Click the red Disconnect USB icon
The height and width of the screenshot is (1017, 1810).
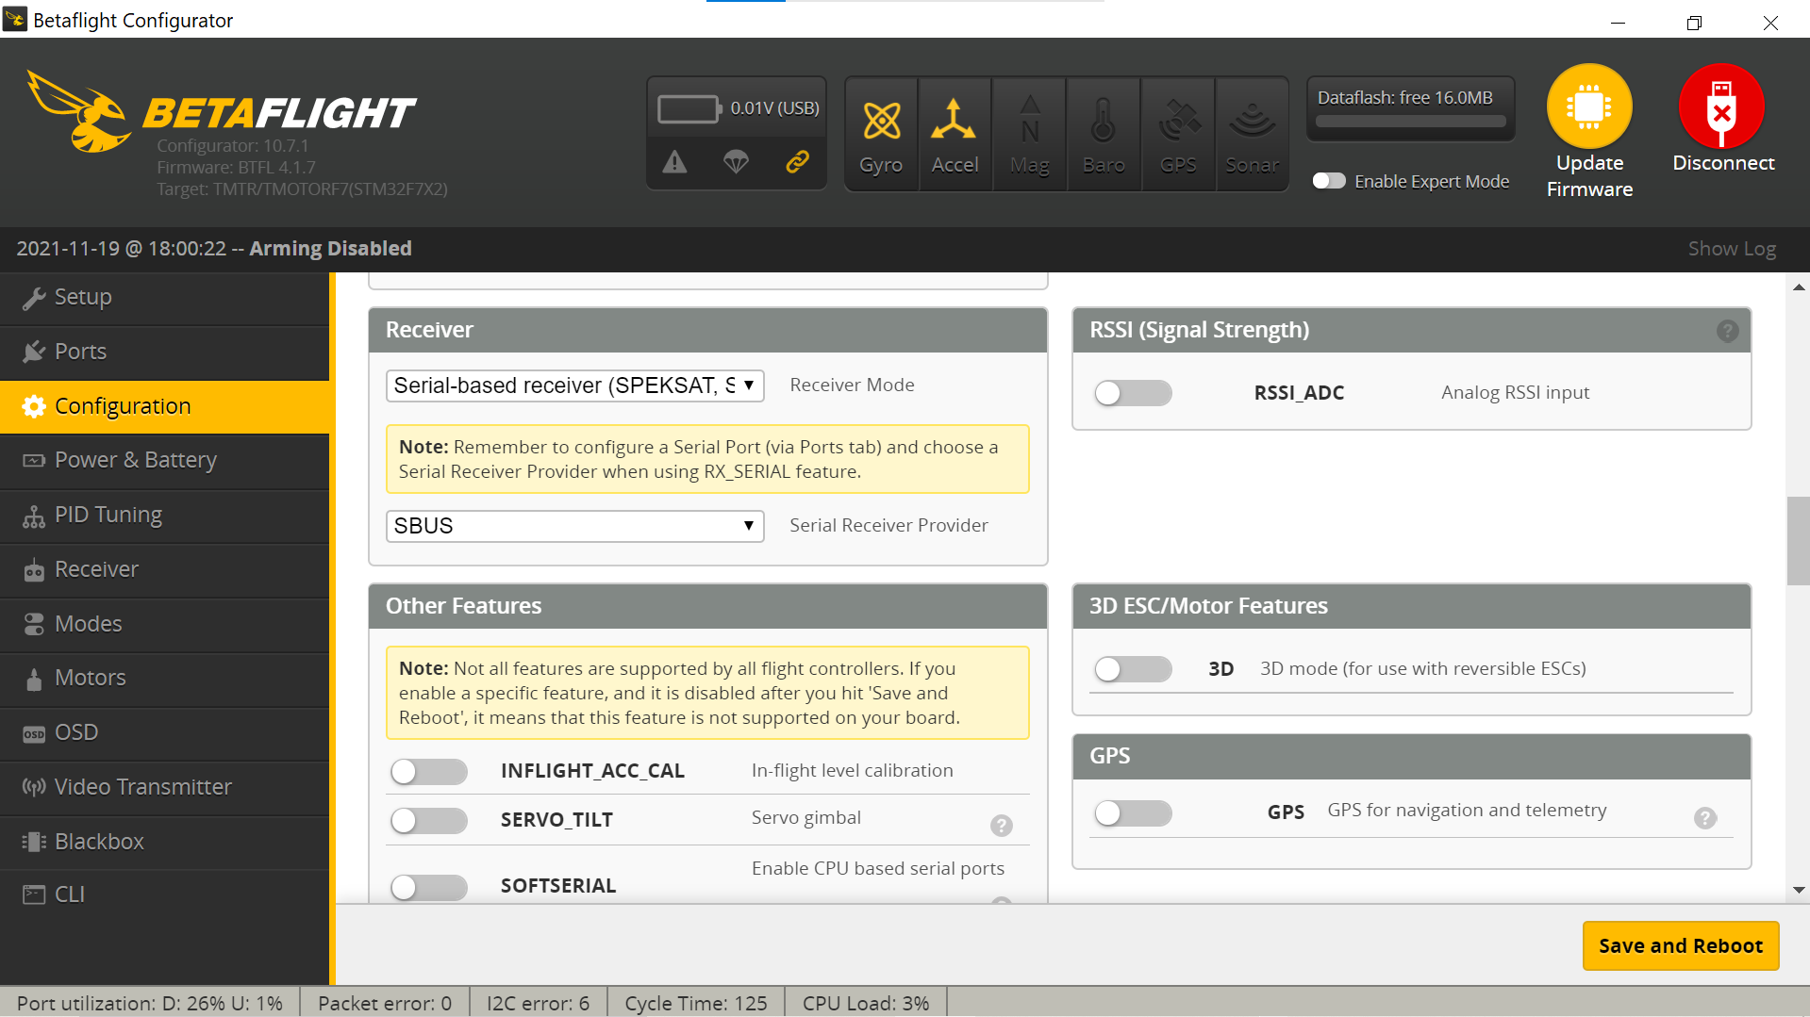[x=1722, y=107]
